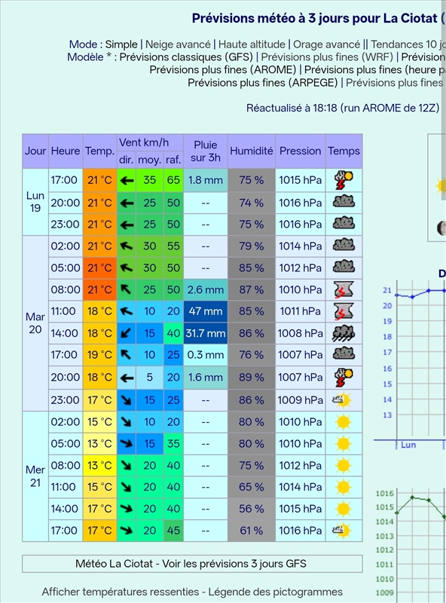Click the heavy rain icon at Mar 14:00
This screenshot has height=603, width=446.
click(344, 333)
